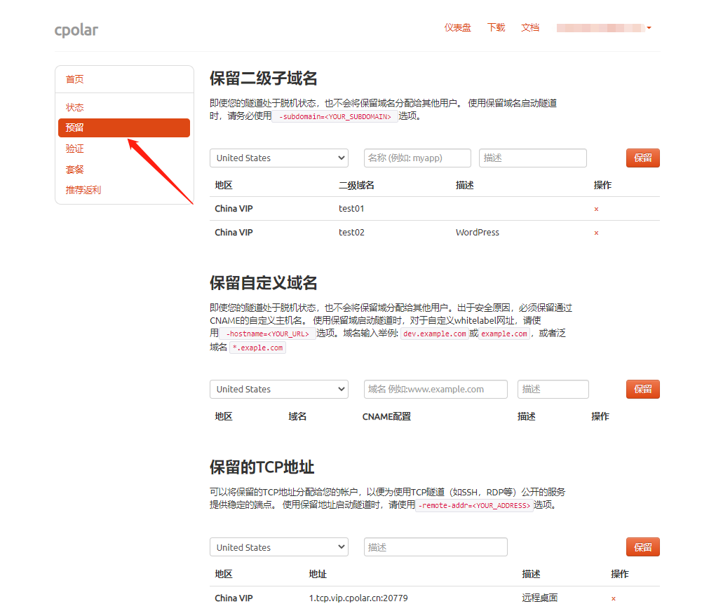Open the 文档 documentation link
716x611 pixels.
[x=530, y=27]
